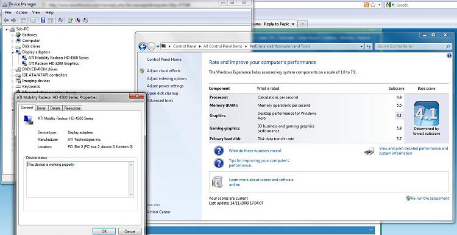Image resolution: width=457 pixels, height=235 pixels.
Task: Click browser RSS feed icon
Action: click(x=366, y=5)
